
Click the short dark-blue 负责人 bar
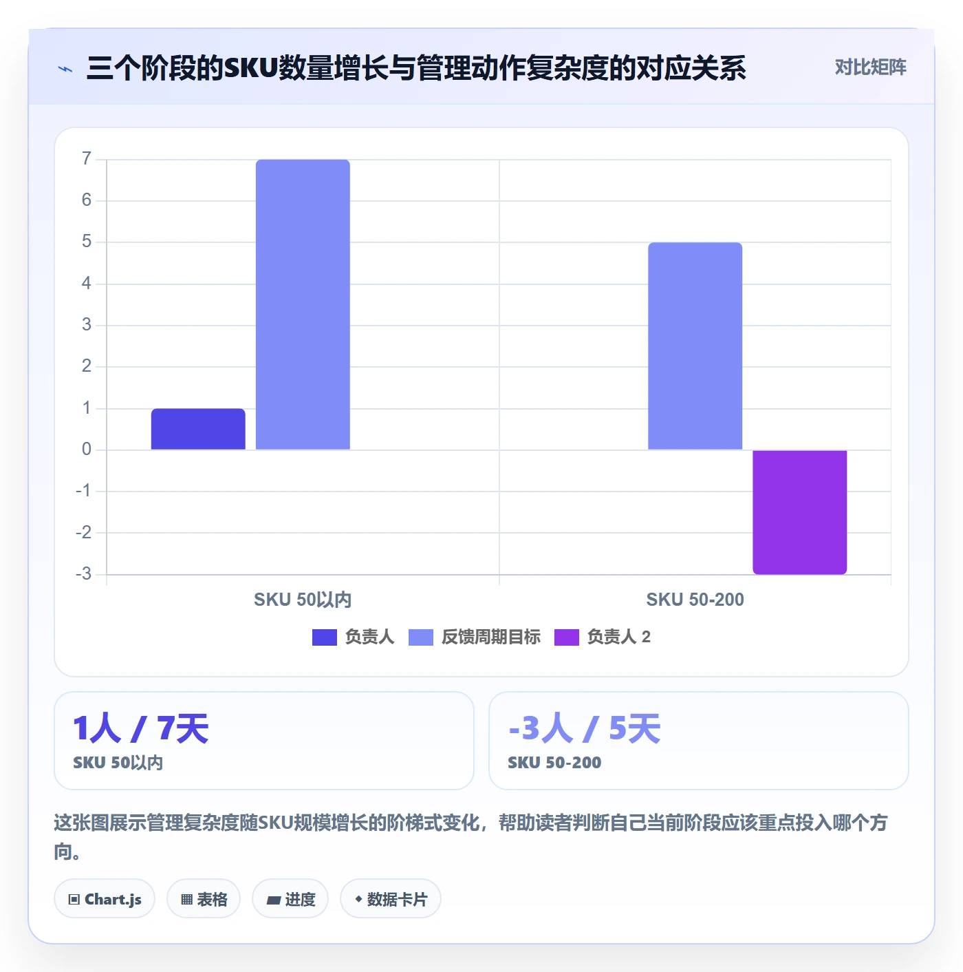pyautogui.click(x=198, y=429)
